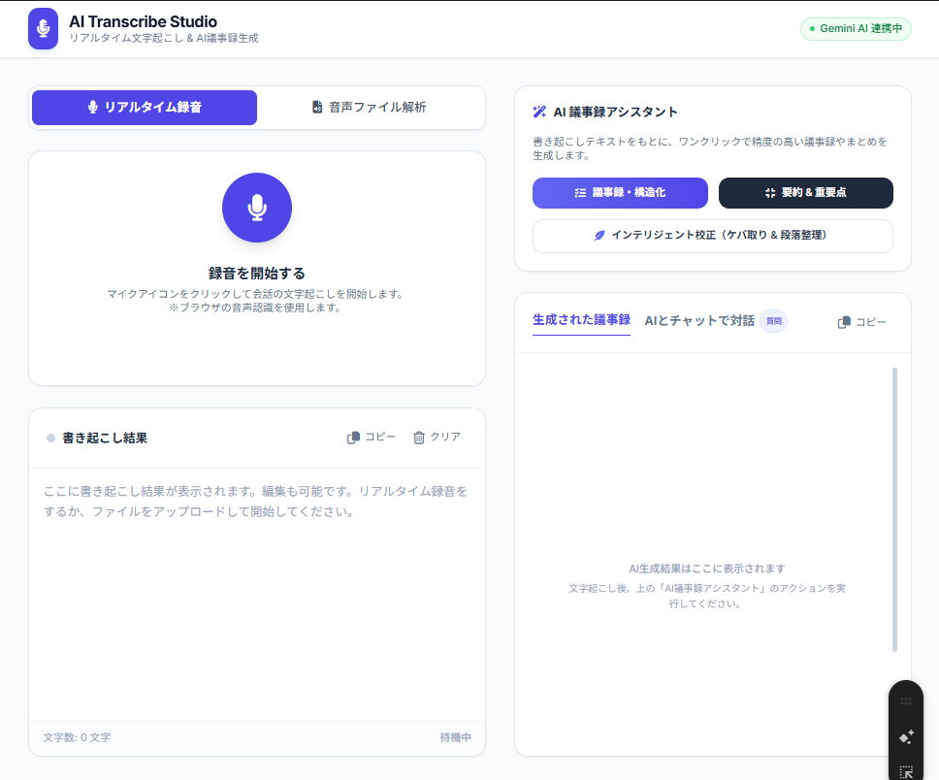Focus the transcription result text area
The height and width of the screenshot is (780, 939).
coord(257,594)
